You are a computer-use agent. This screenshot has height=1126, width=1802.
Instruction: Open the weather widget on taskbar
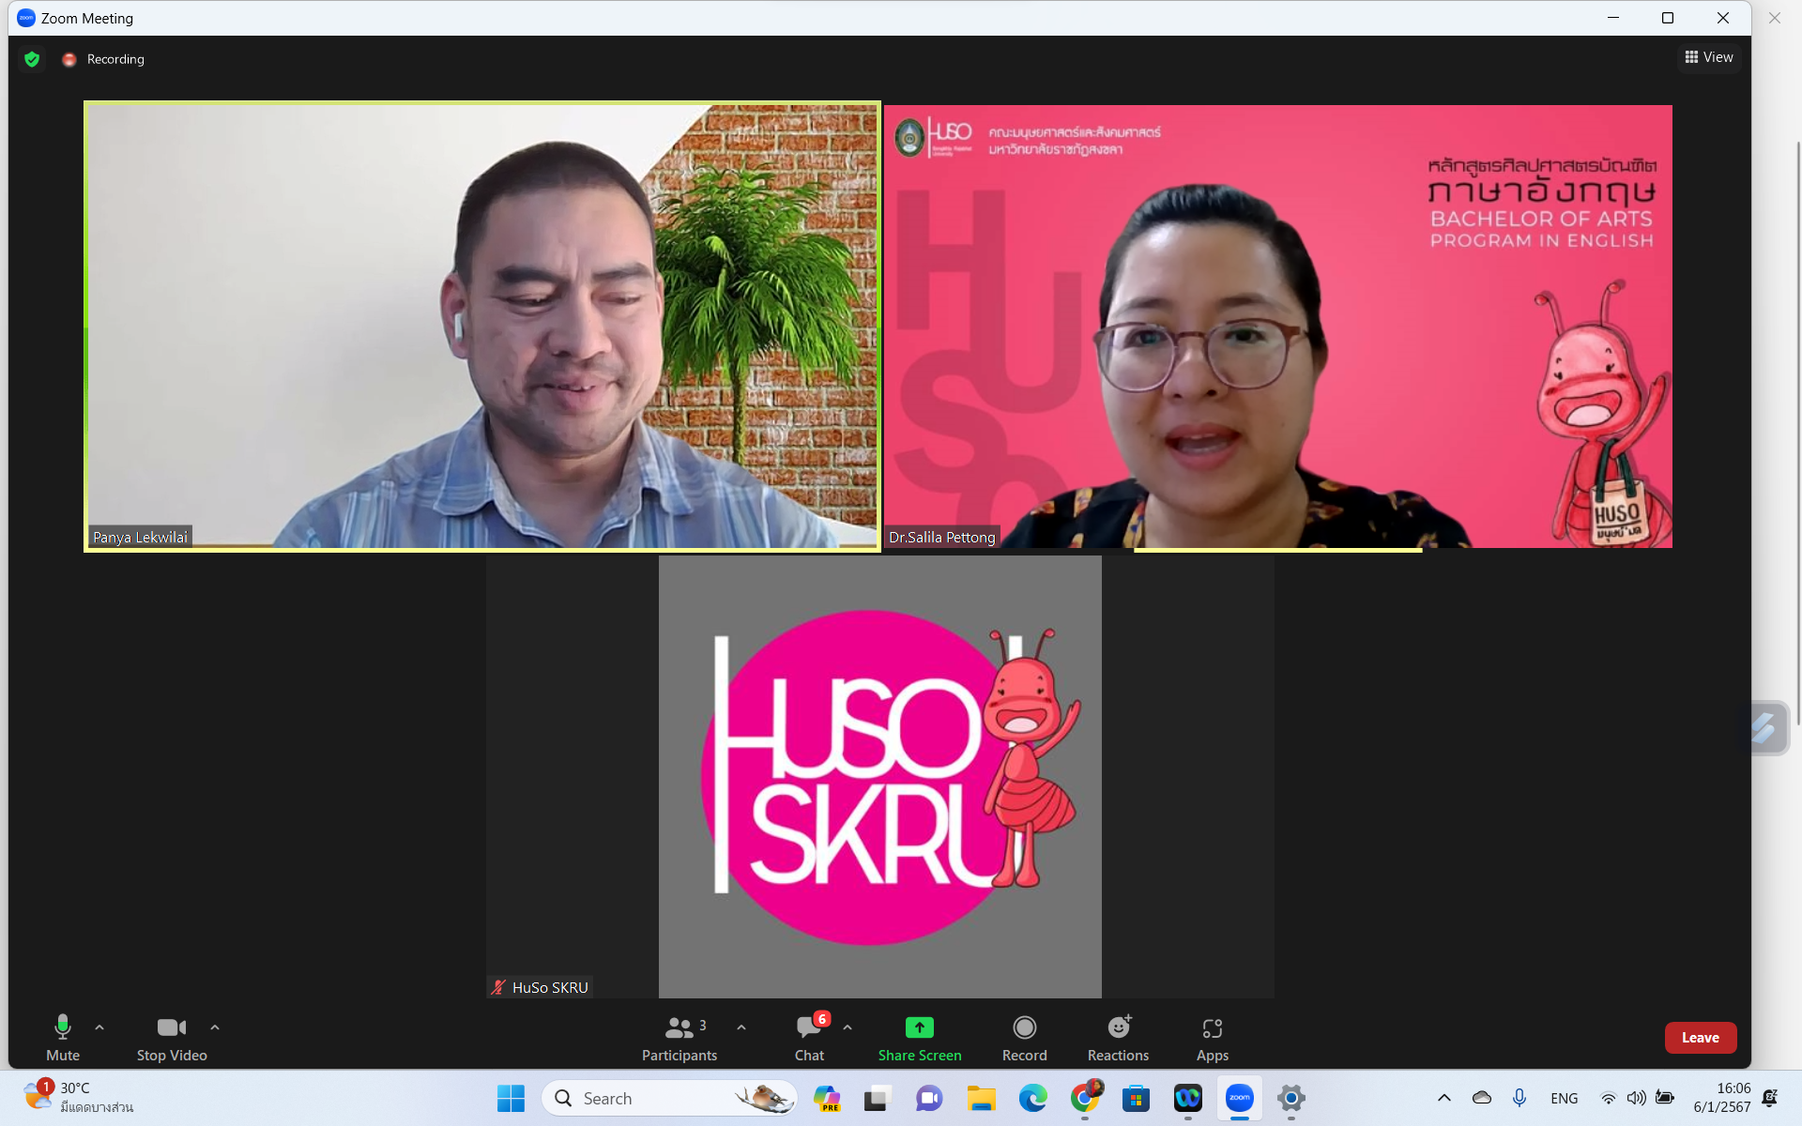pyautogui.click(x=79, y=1097)
